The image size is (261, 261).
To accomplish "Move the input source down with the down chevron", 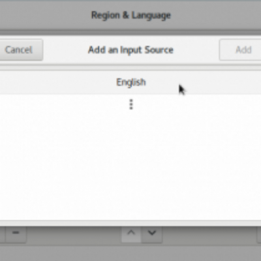I will 151,233.
